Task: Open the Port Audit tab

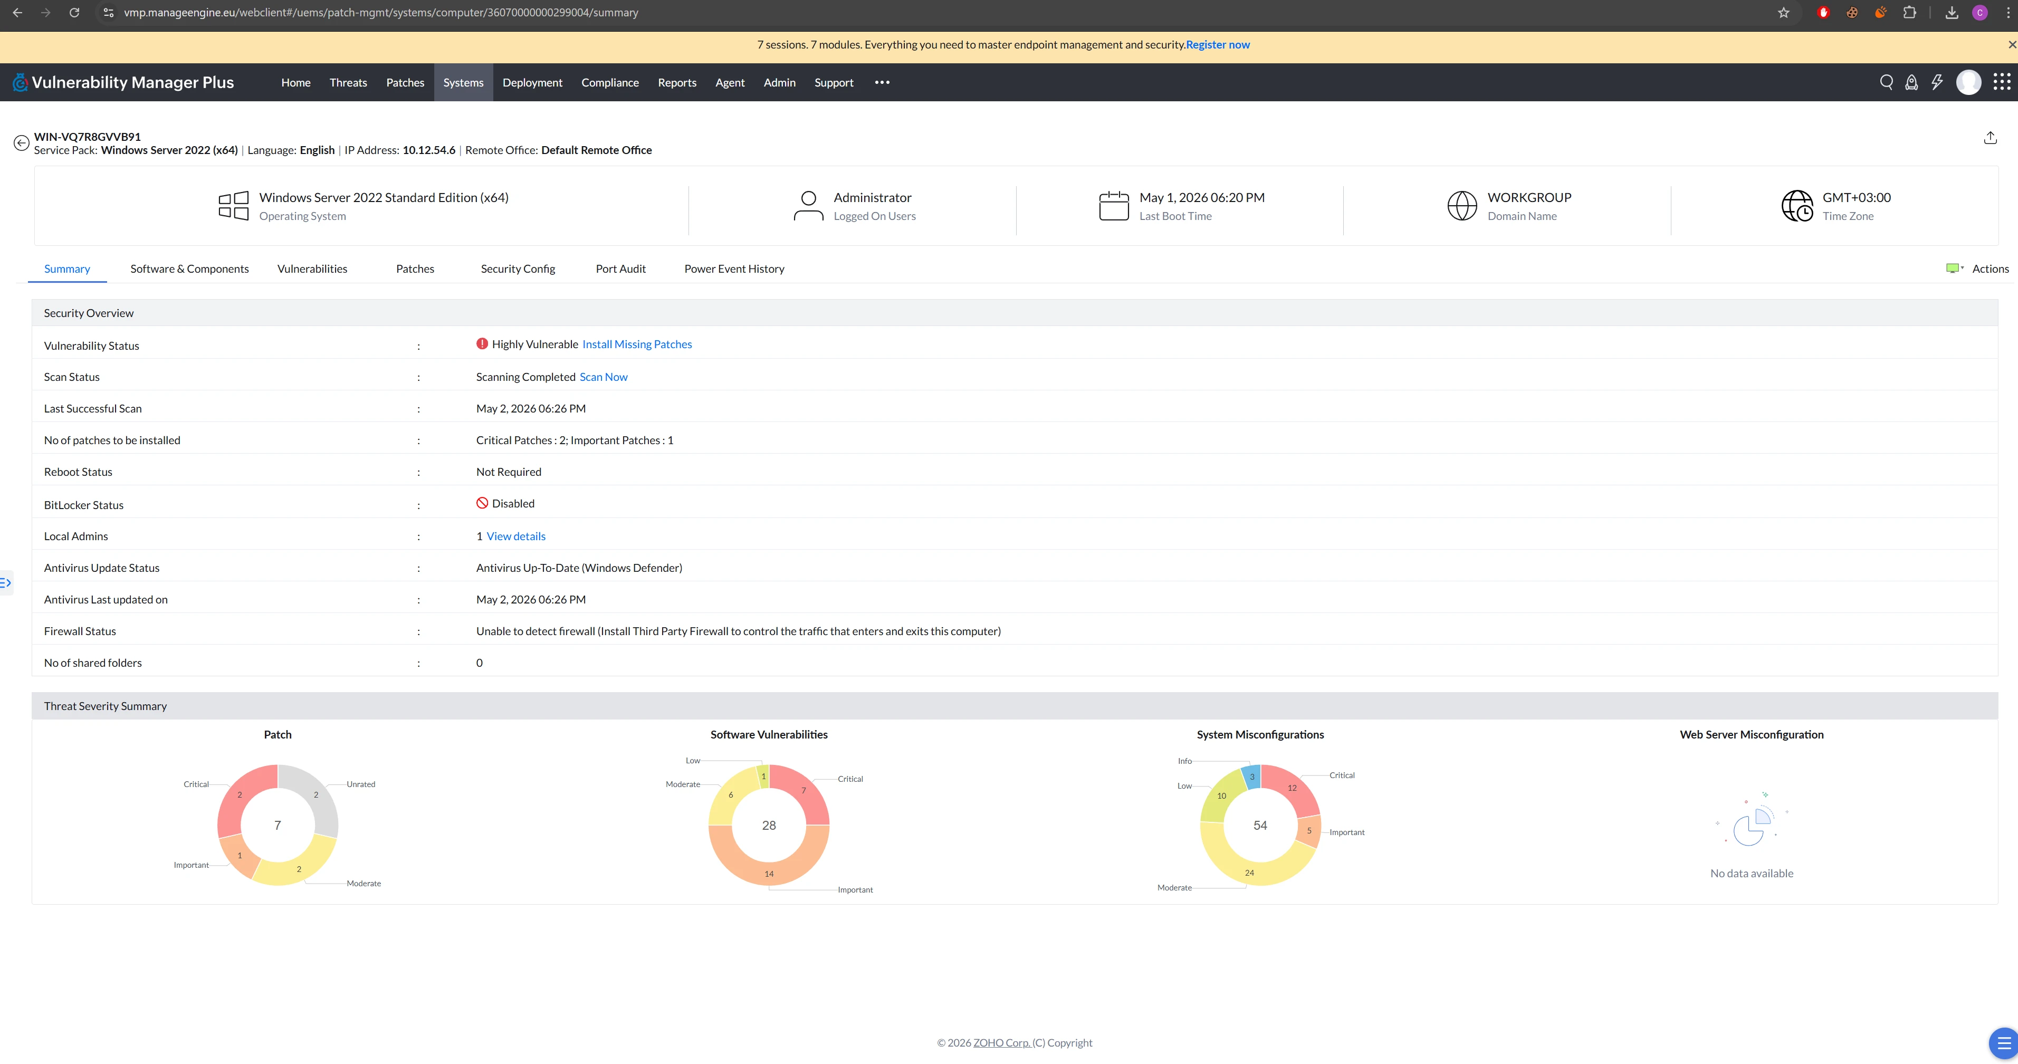Action: (620, 269)
